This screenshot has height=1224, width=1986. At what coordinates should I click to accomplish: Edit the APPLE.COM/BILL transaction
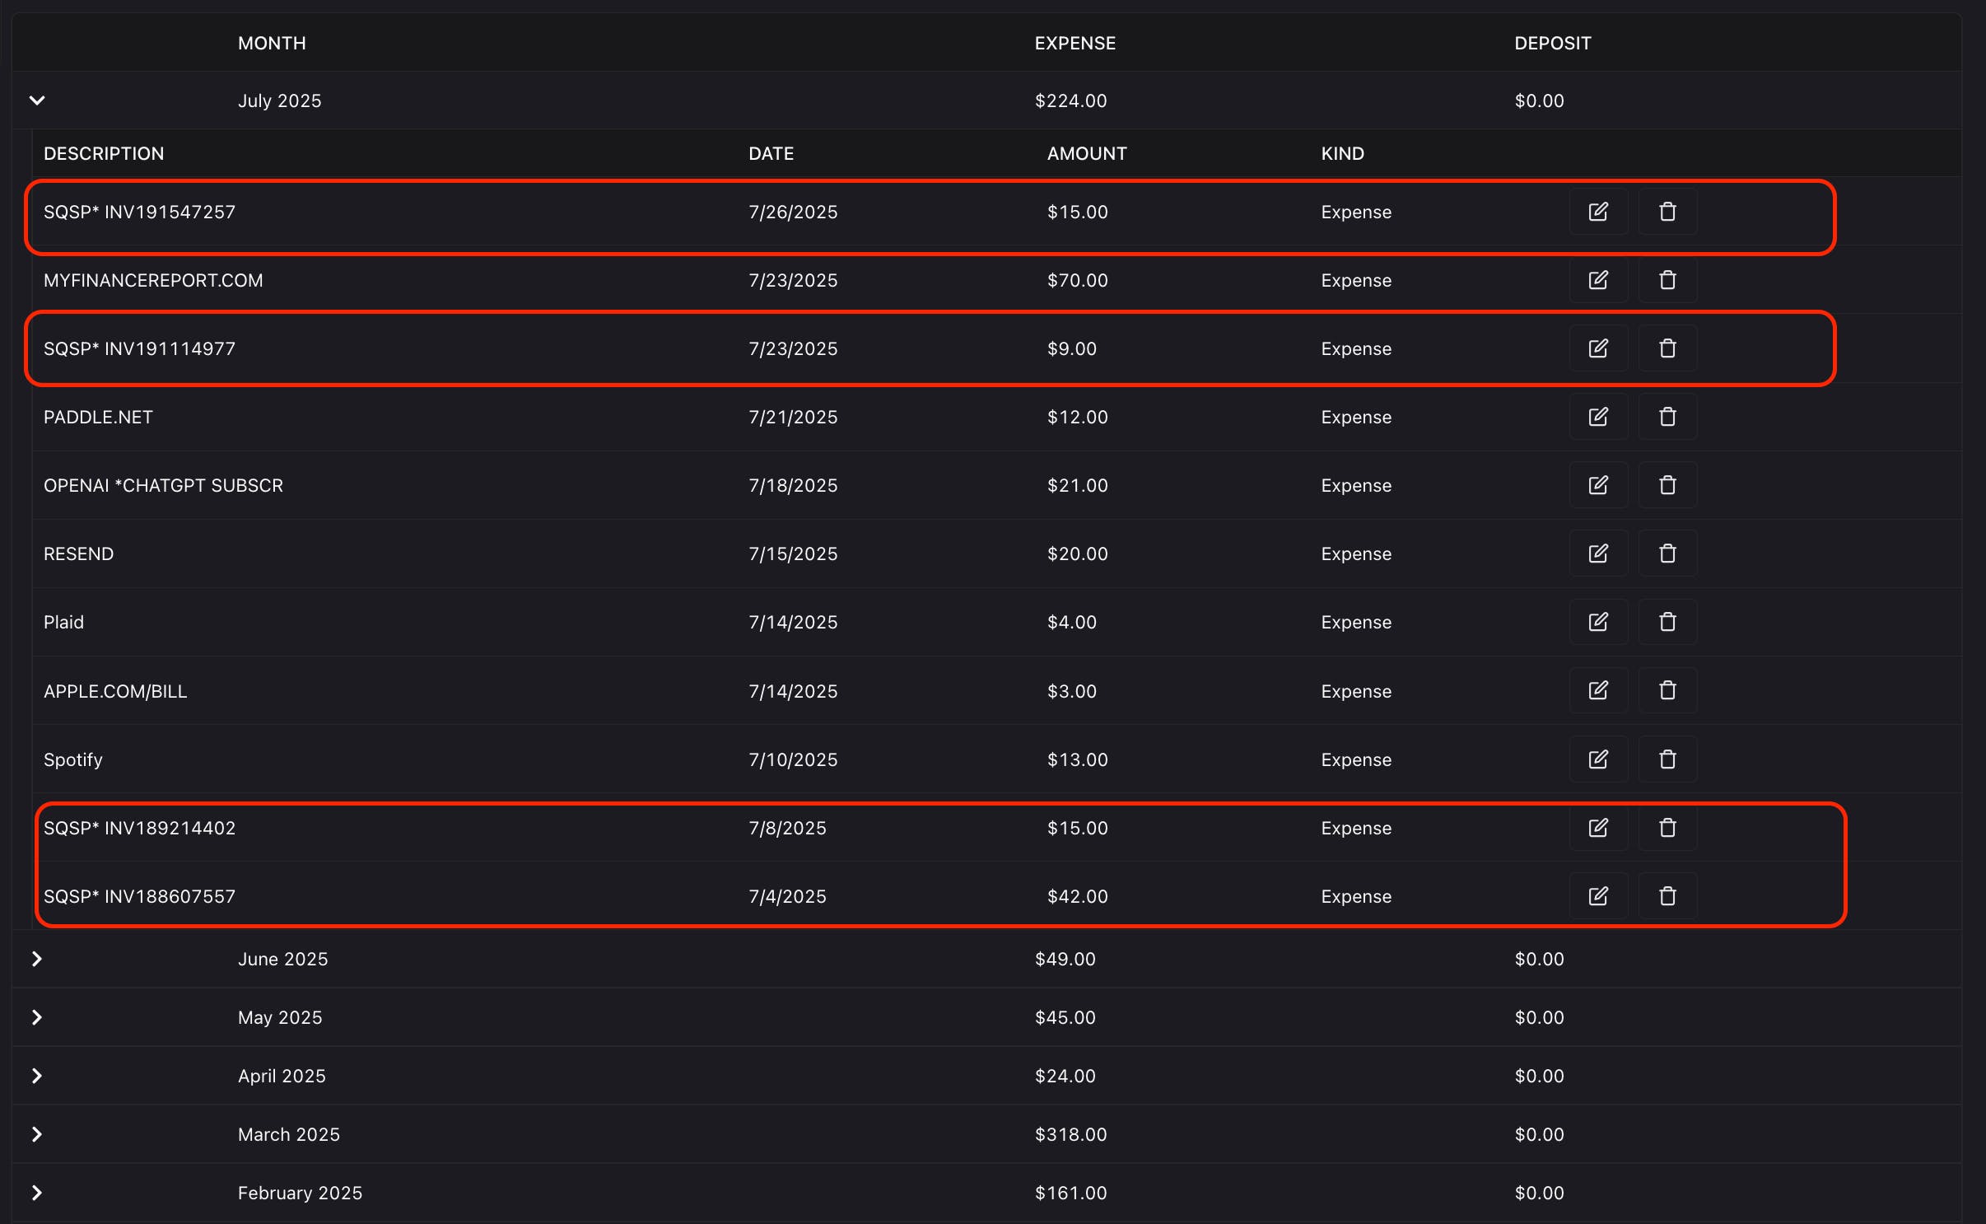click(x=1597, y=690)
